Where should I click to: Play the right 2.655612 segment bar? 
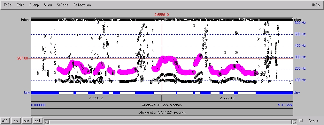click(x=227, y=98)
